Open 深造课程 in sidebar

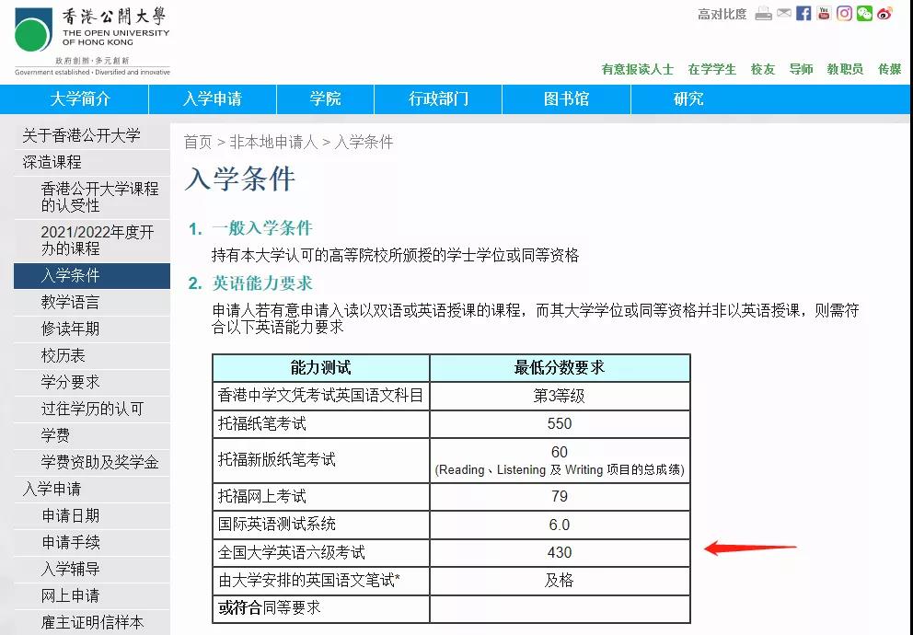92,162
